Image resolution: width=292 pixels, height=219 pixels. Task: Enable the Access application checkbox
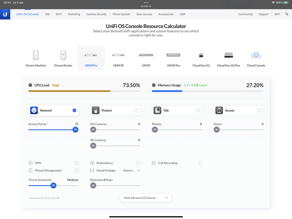click(x=260, y=111)
